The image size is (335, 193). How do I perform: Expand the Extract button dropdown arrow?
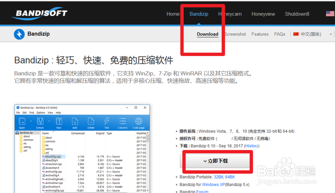coord(49,121)
